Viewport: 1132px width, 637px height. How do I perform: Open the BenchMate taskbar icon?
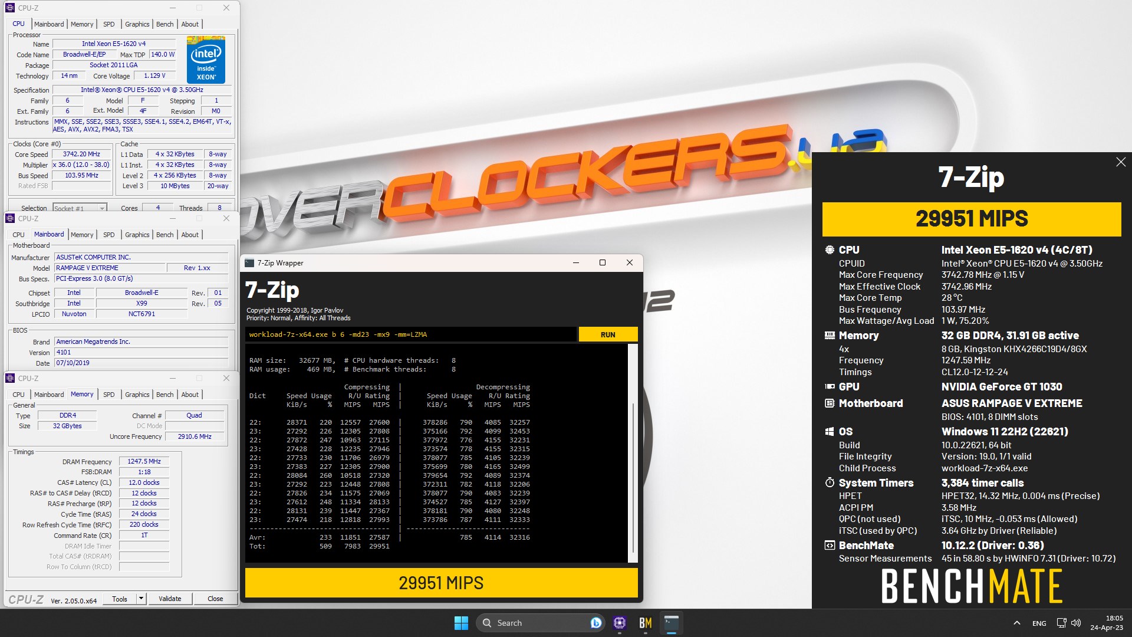pyautogui.click(x=646, y=623)
